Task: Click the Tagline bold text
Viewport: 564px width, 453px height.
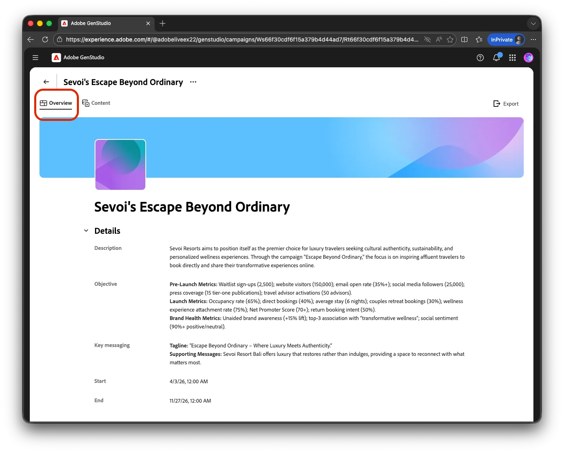Action: point(179,346)
